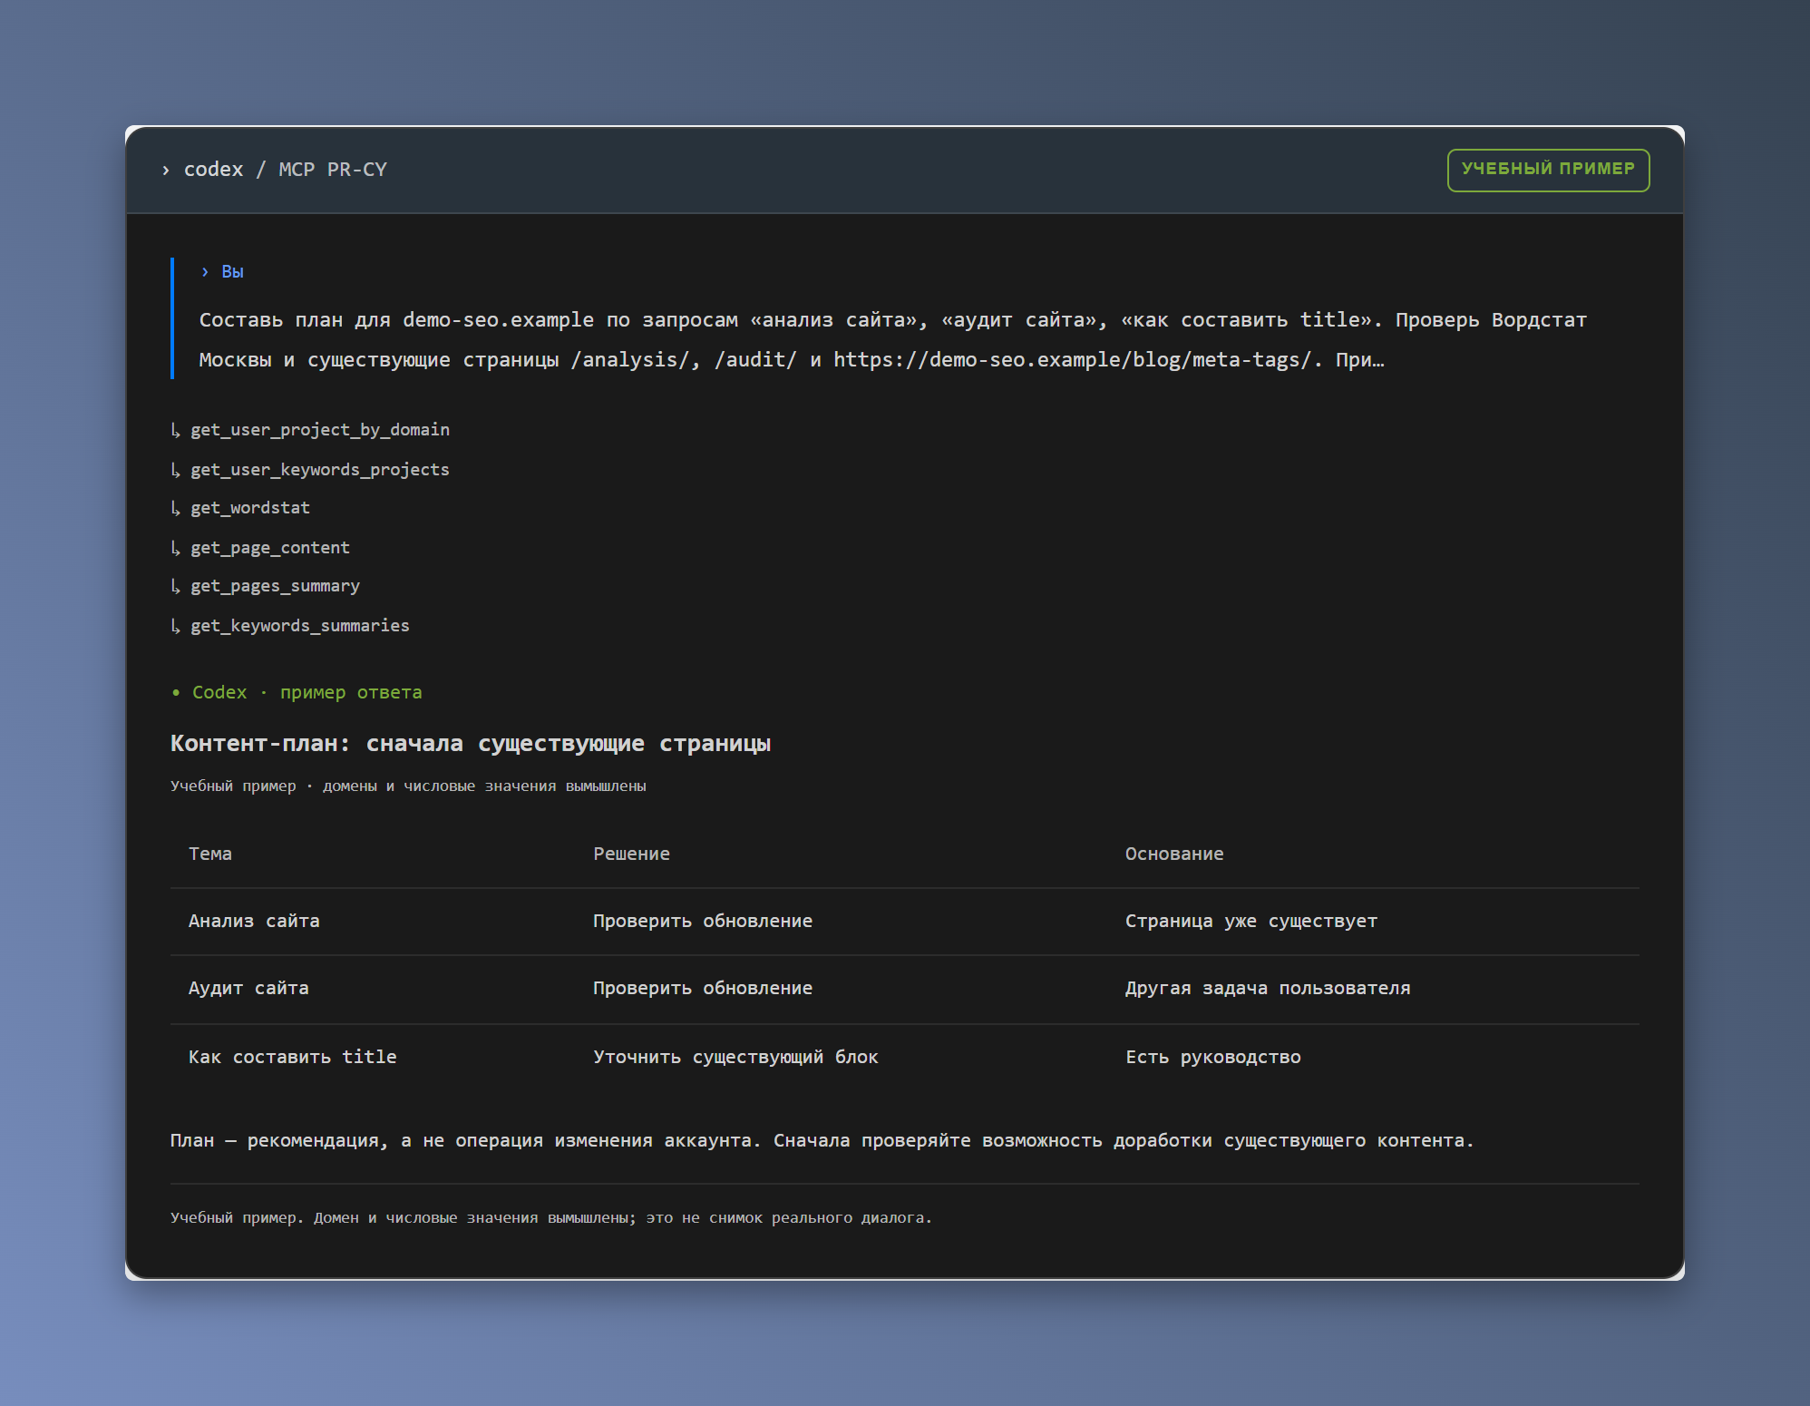Click the codex breadcrumb label
1810x1406 pixels.
[x=213, y=170]
